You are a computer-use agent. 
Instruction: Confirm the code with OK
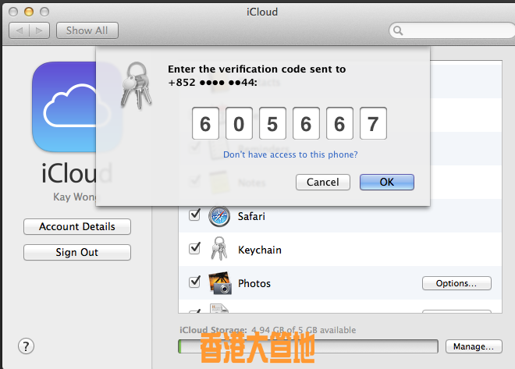click(387, 182)
